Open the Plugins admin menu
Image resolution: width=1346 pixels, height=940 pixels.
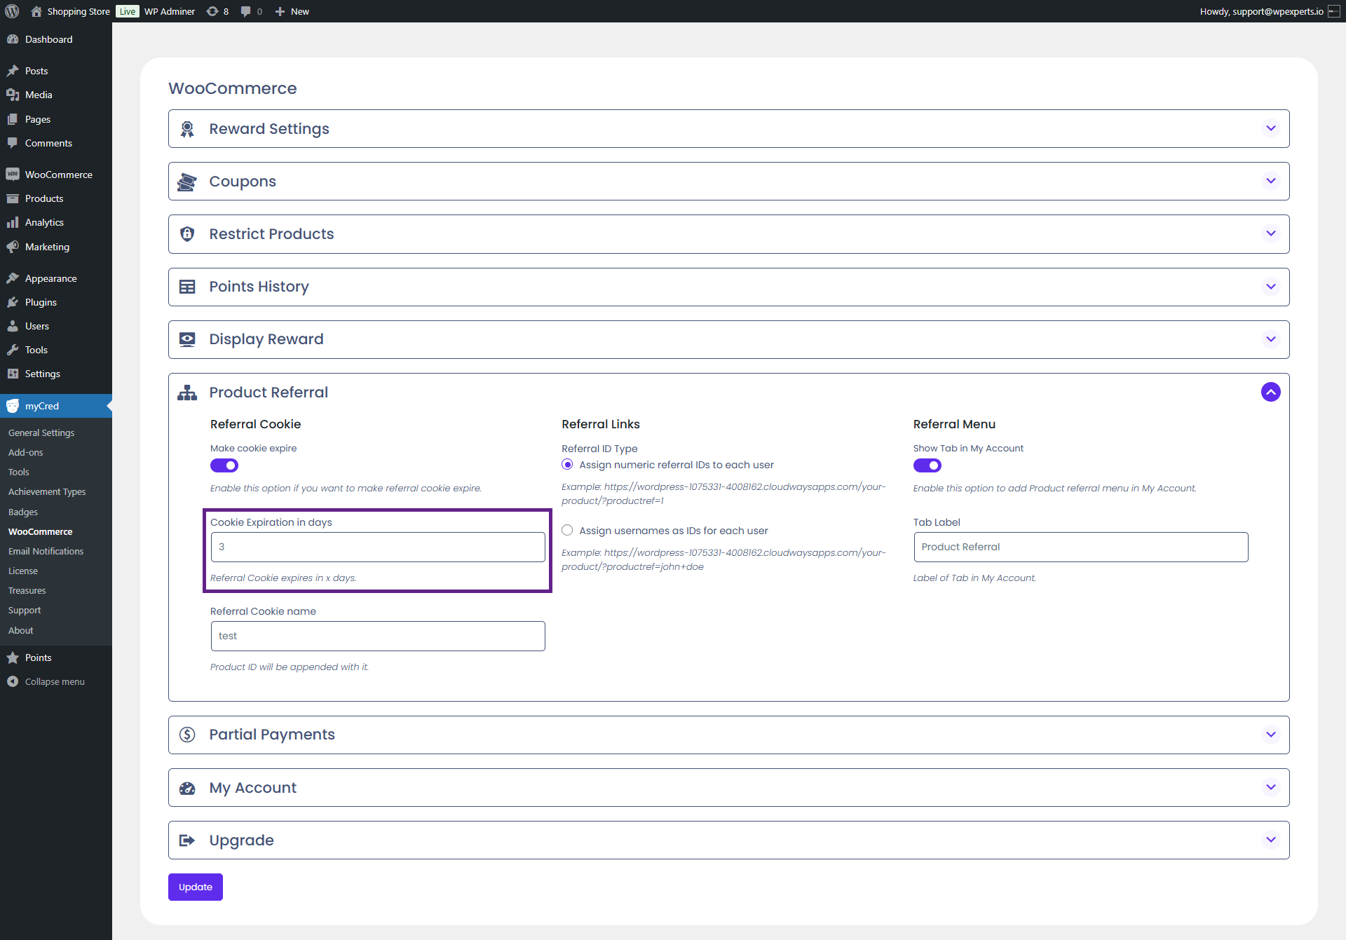41,302
